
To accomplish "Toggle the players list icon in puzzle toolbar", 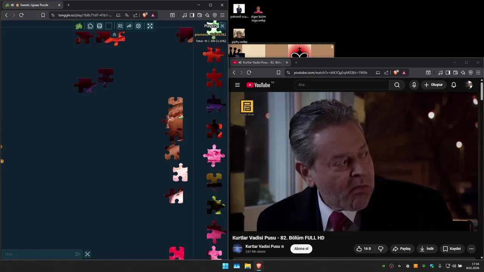I will click(x=120, y=26).
